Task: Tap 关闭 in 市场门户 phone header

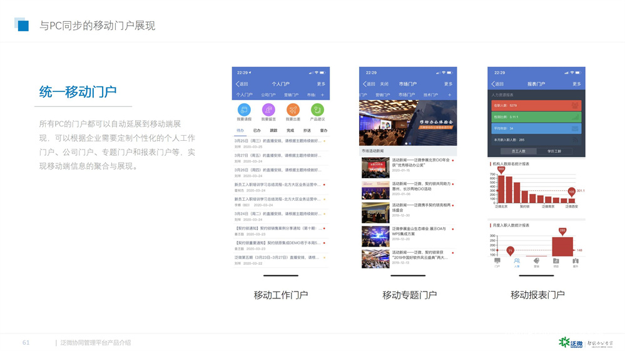Action: pos(384,84)
